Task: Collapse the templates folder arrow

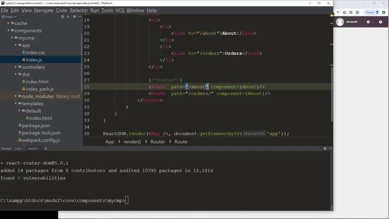Action: coord(16,103)
